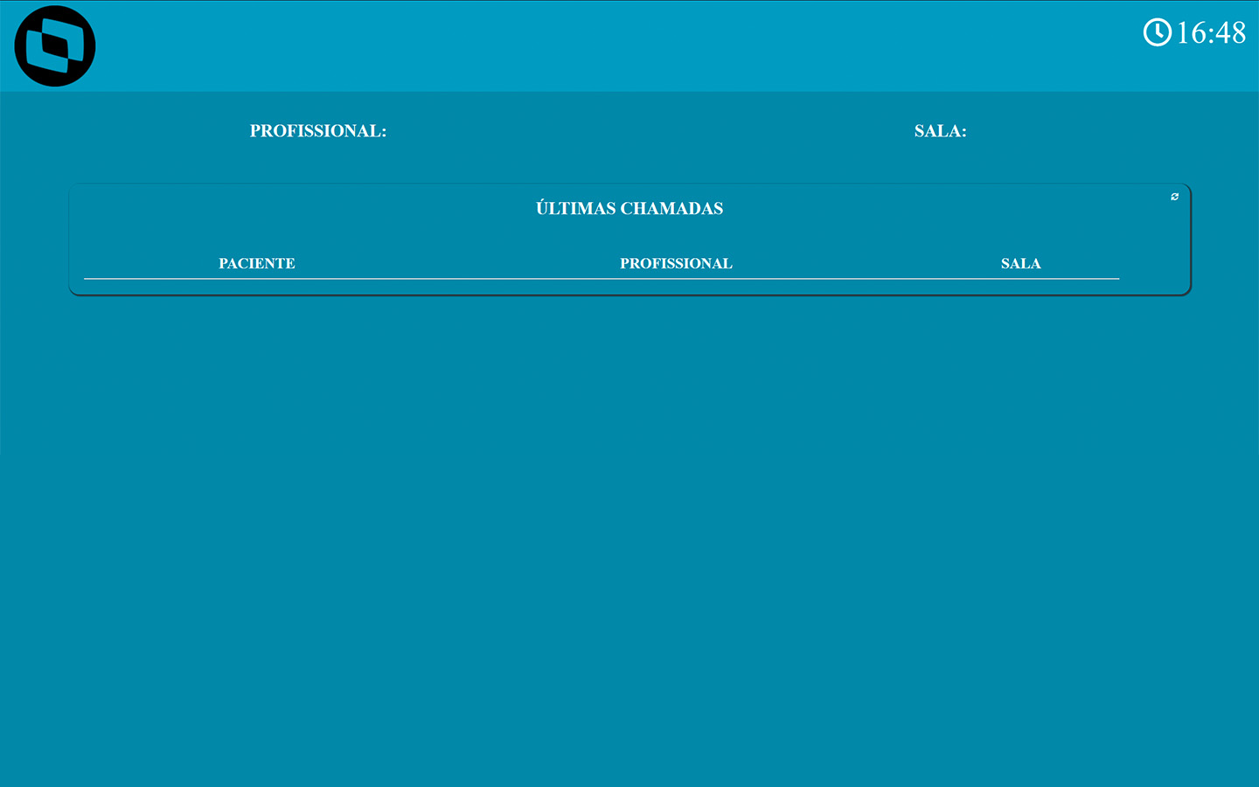Click the blue shape inside the black logo
Viewport: 1259px width, 787px height.
[x=59, y=46]
